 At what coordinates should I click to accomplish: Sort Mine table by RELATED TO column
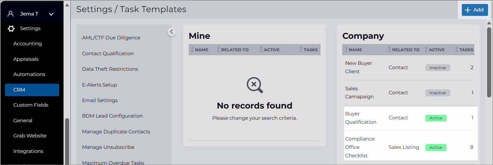[233, 50]
